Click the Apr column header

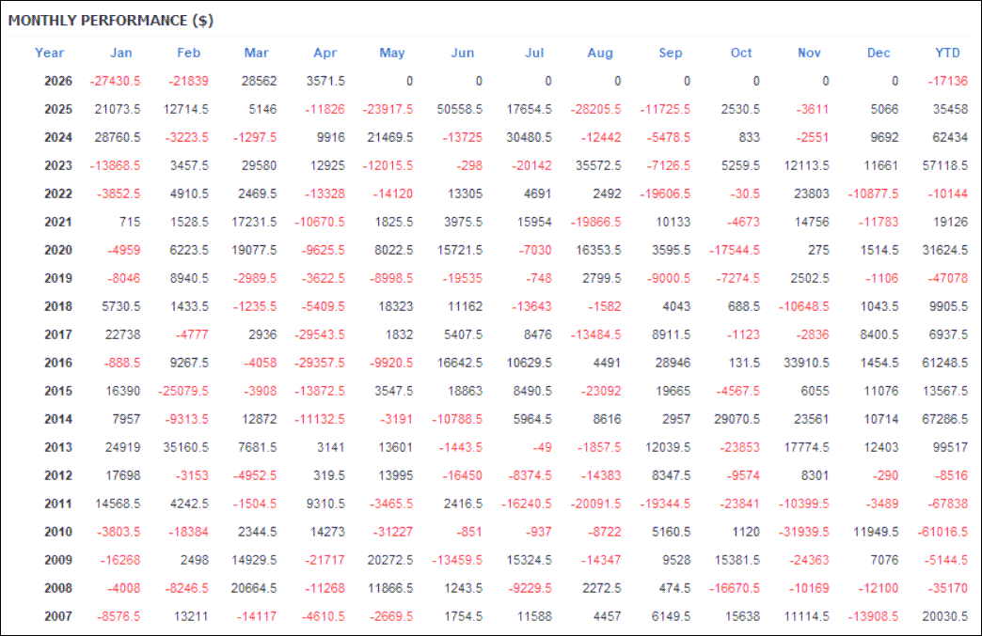pyautogui.click(x=325, y=54)
